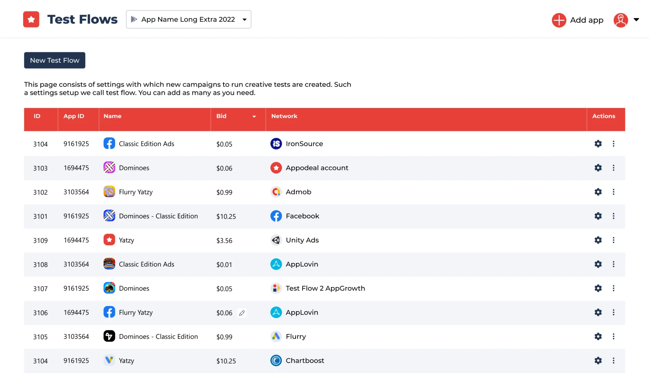Image resolution: width=652 pixels, height=385 pixels.
Task: Open settings gear for Flurry row
Action: coord(598,337)
